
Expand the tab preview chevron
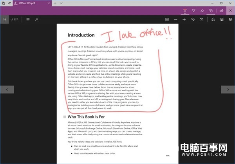[x=61, y=3]
